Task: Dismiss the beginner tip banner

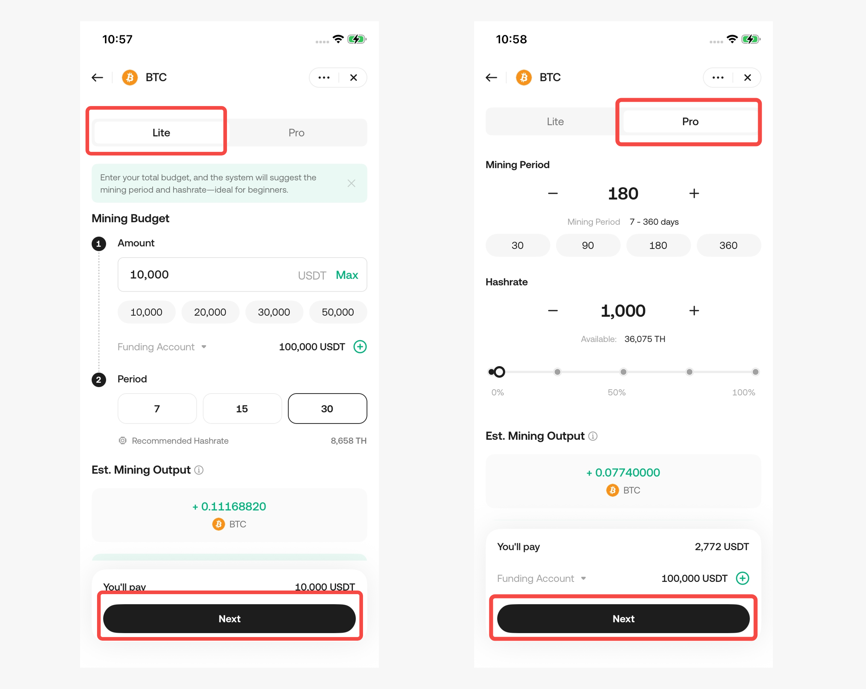Action: point(351,184)
